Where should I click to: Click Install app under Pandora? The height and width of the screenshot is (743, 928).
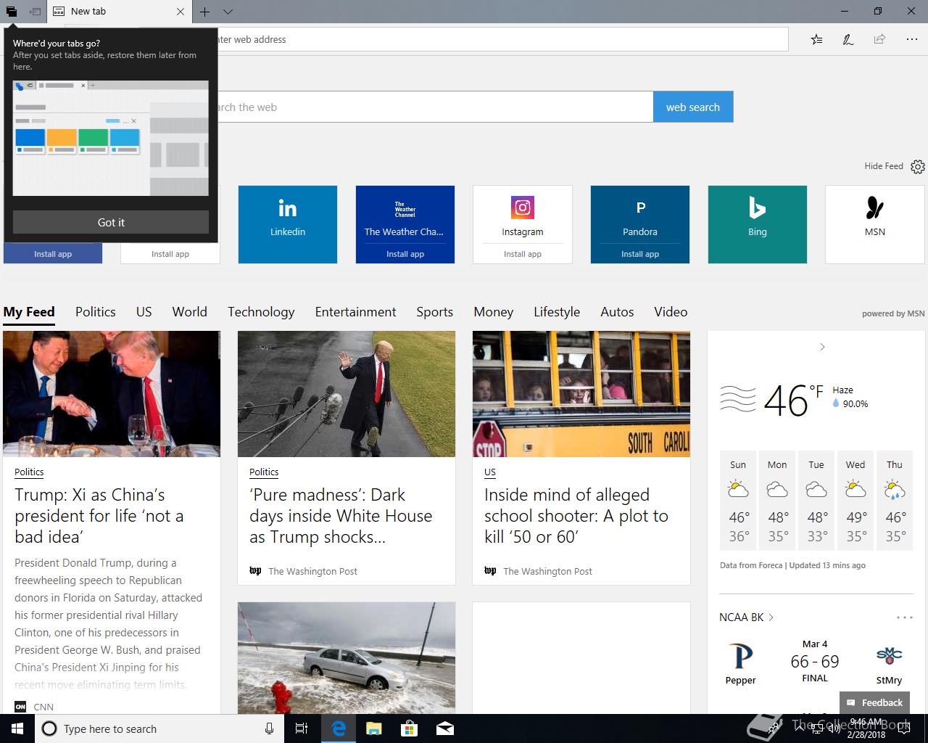[x=640, y=254]
